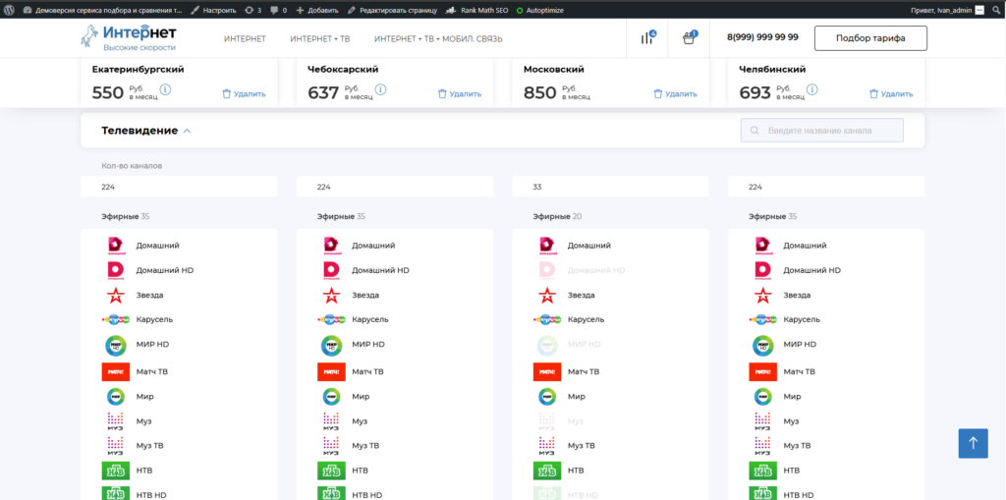The width and height of the screenshot is (1006, 500).
Task: Click the user avatar next to Ivan_admin
Action: click(979, 10)
